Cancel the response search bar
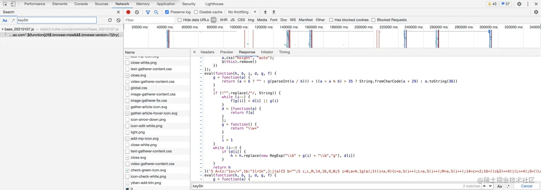The image size is (541, 190). 526,186
